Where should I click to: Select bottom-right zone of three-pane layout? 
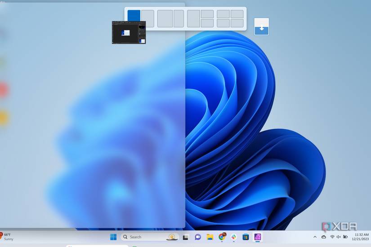point(207,23)
